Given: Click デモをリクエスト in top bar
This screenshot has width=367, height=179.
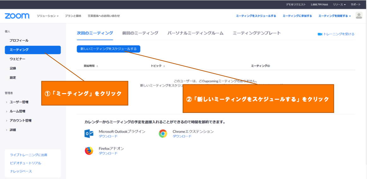Looking at the screenshot, I should pyautogui.click(x=296, y=4).
